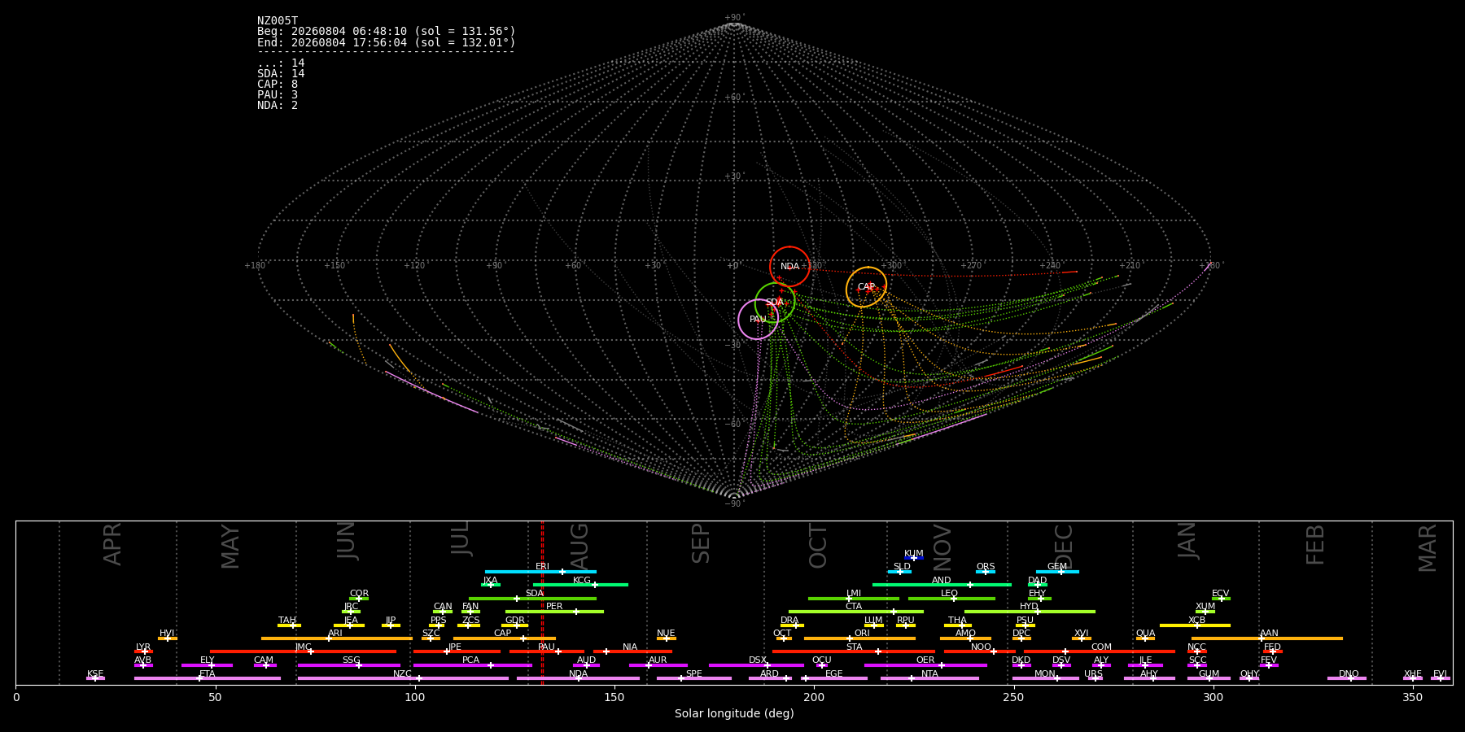
Task: Click the STA shower bar in timeline
Action: (x=854, y=651)
